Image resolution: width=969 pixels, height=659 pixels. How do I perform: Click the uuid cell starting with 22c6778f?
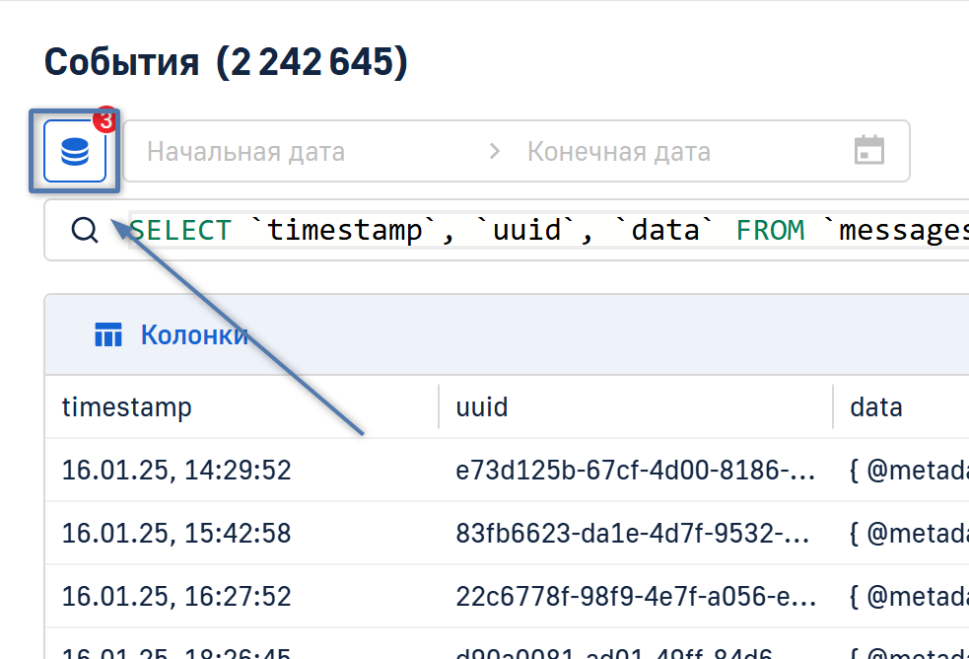point(636,596)
